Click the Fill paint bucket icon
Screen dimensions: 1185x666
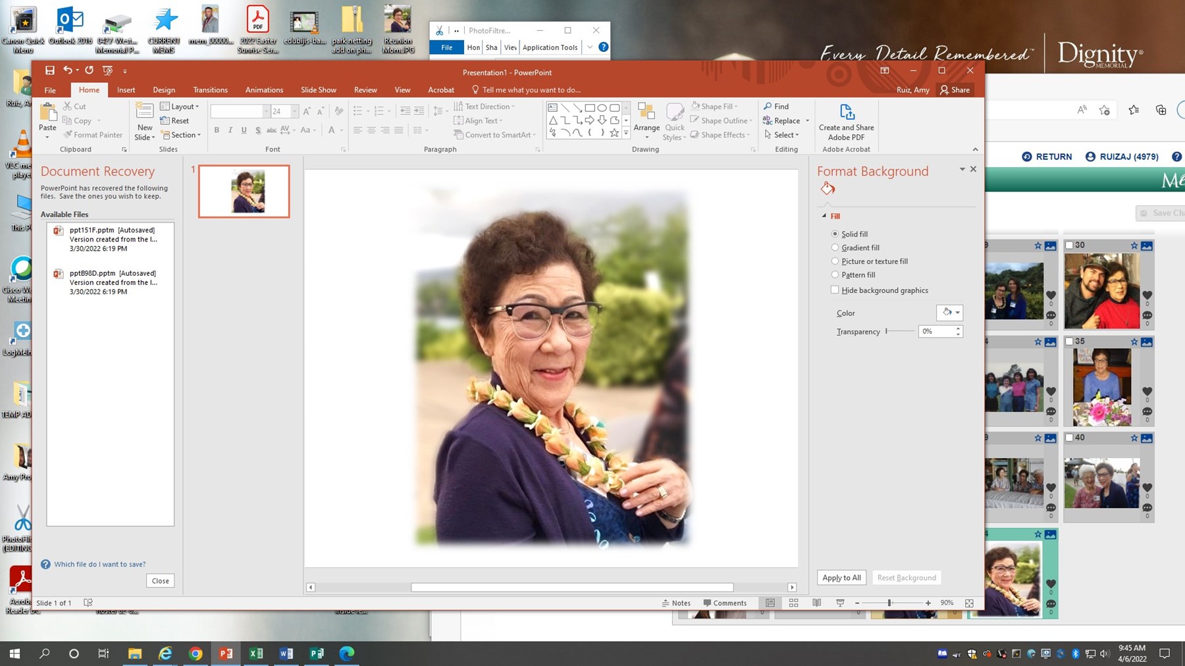[x=828, y=189]
